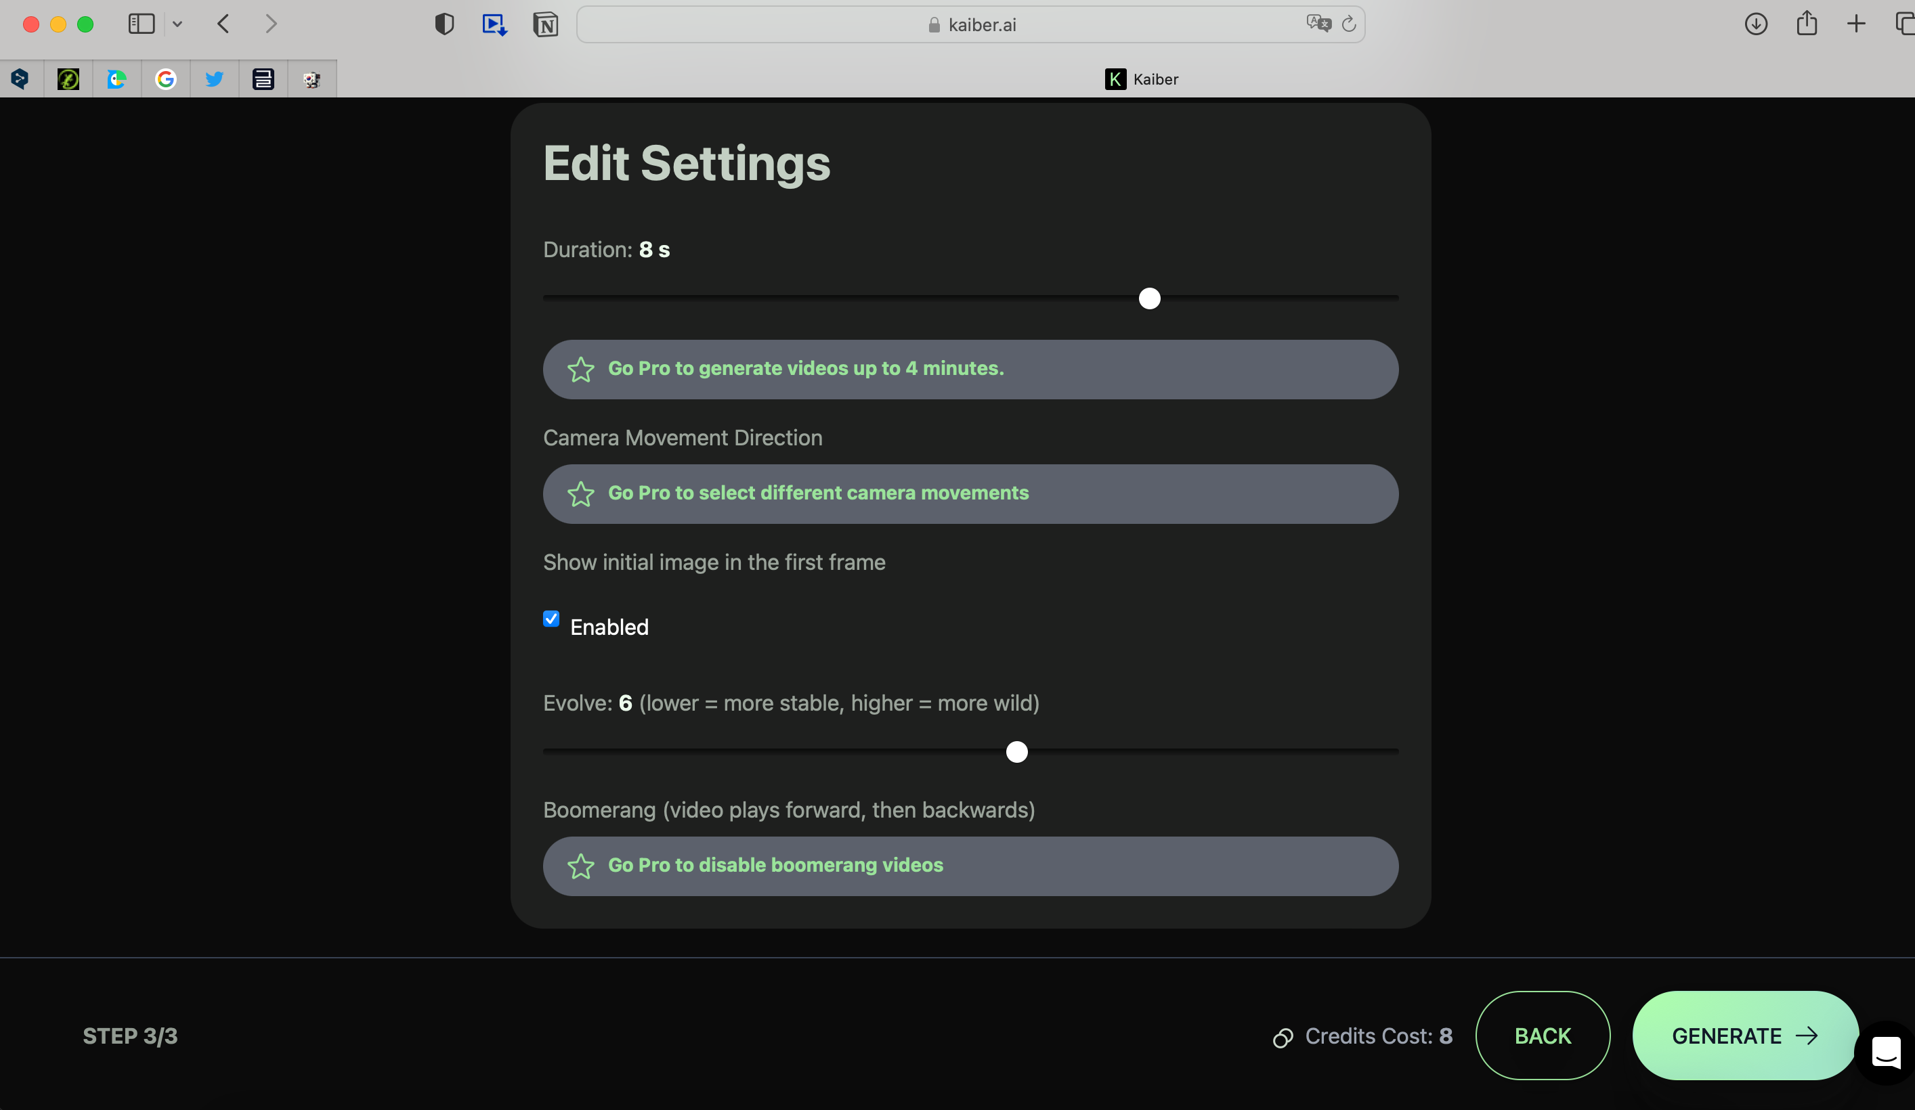Open the chat support bubble icon

pyautogui.click(x=1886, y=1053)
